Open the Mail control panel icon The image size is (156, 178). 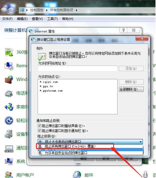coord(77,174)
